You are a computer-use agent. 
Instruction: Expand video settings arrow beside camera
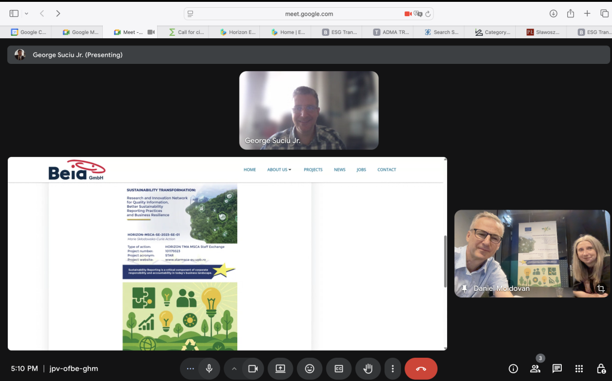coord(234,368)
